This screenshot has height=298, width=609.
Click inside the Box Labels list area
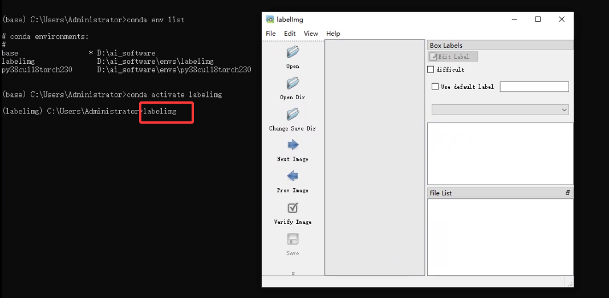[500, 154]
